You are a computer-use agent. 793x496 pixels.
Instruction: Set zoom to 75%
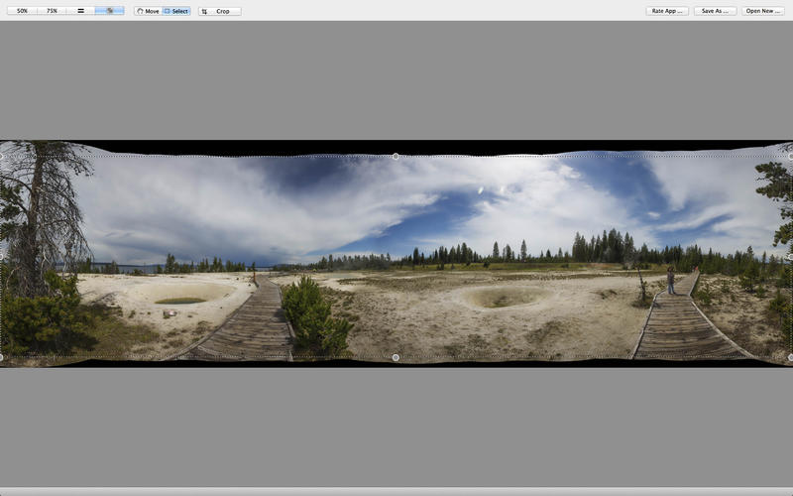click(x=52, y=11)
